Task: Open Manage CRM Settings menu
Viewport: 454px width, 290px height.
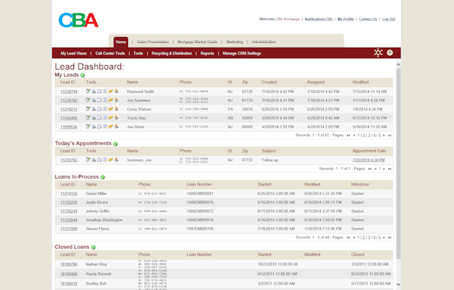Action: coord(242,53)
